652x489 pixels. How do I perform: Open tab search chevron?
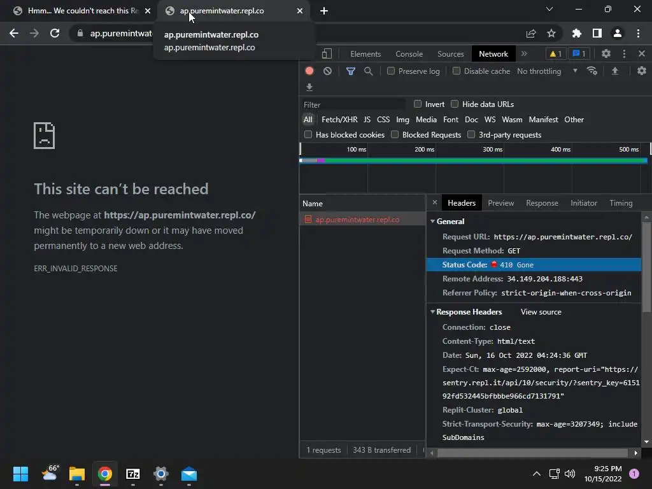tap(549, 9)
